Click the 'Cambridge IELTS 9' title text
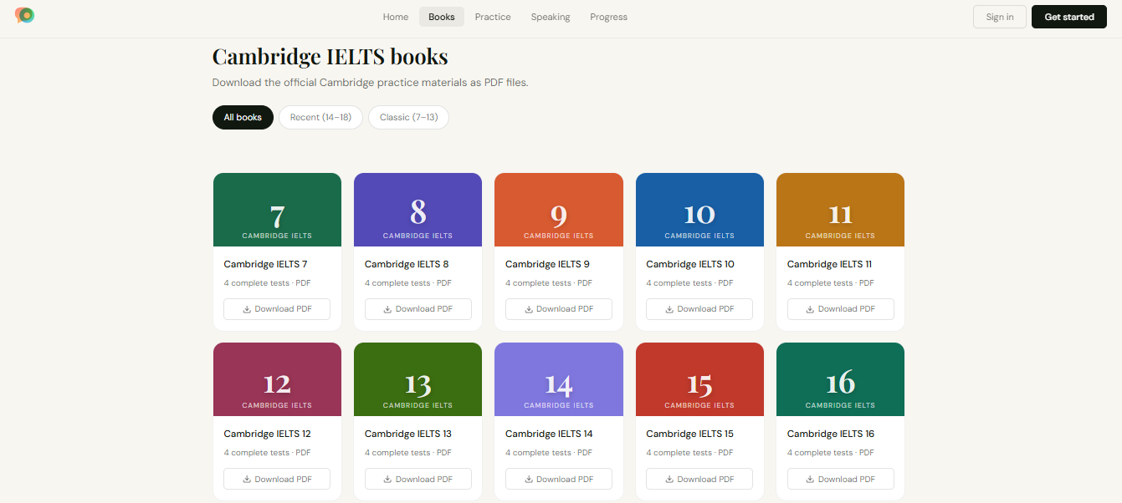 pos(547,264)
